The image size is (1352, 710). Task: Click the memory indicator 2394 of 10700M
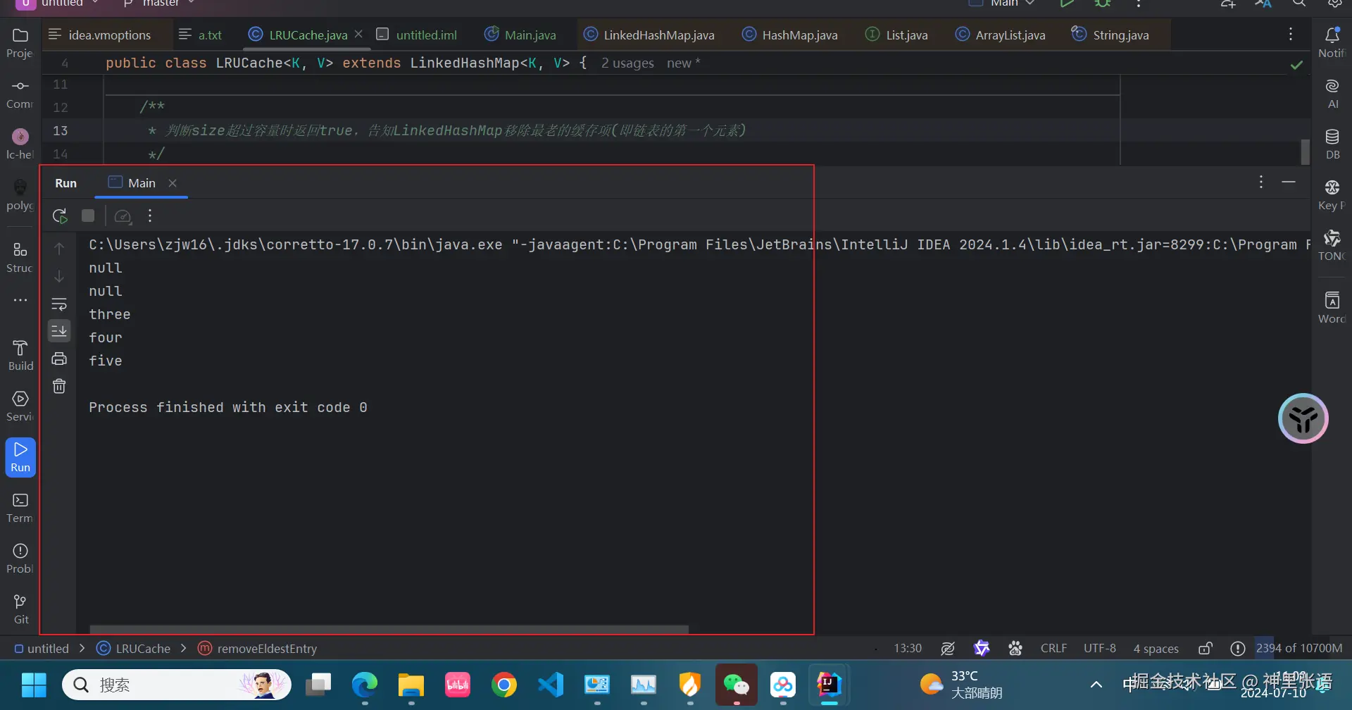click(x=1299, y=649)
